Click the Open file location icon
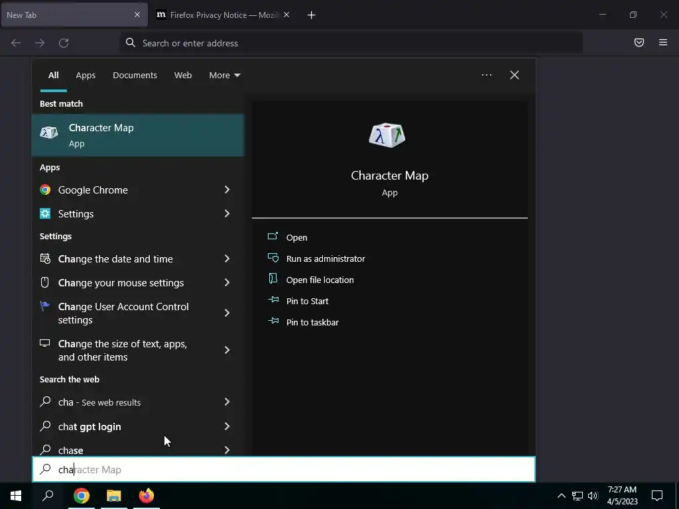The image size is (679, 509). tap(273, 279)
